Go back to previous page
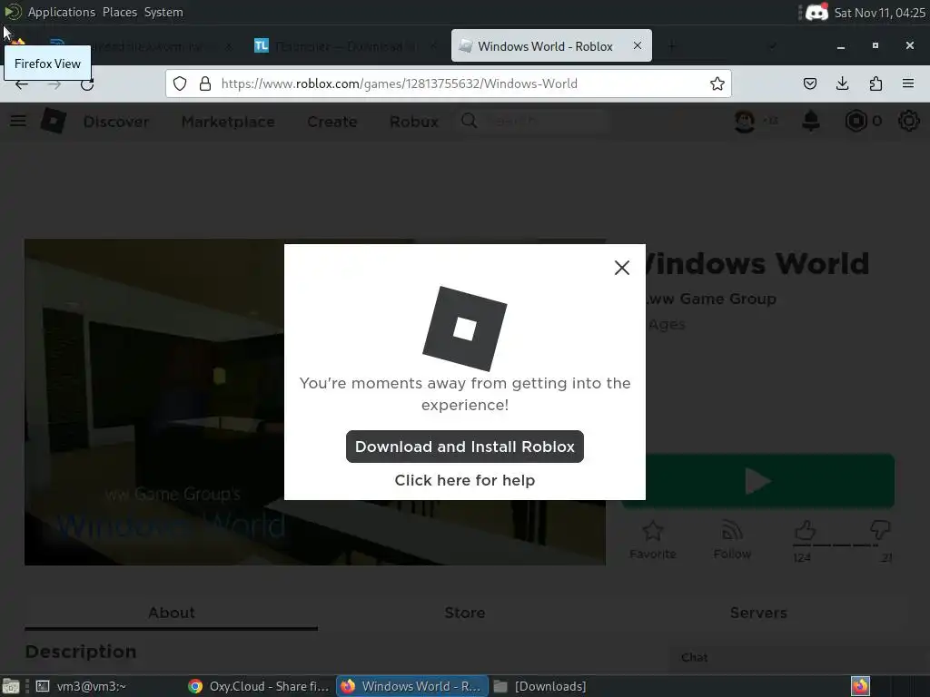930x697 pixels. pyautogui.click(x=22, y=84)
